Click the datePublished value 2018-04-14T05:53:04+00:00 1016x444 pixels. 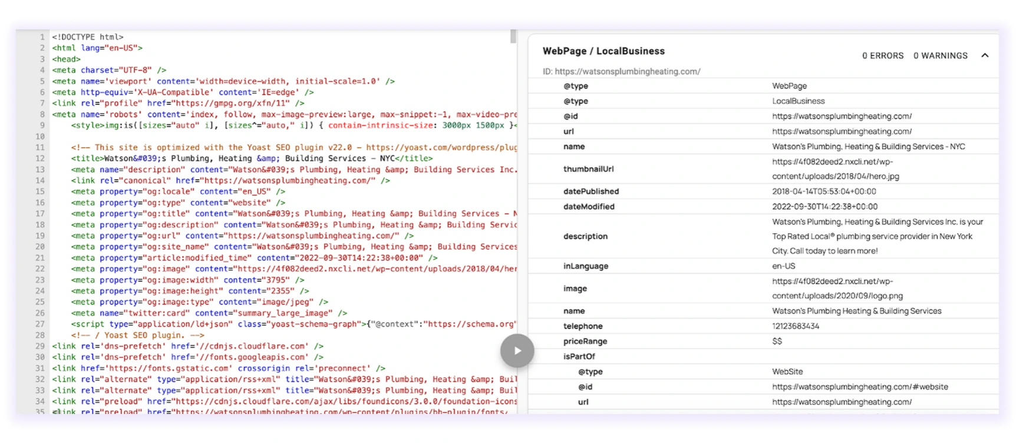click(824, 191)
